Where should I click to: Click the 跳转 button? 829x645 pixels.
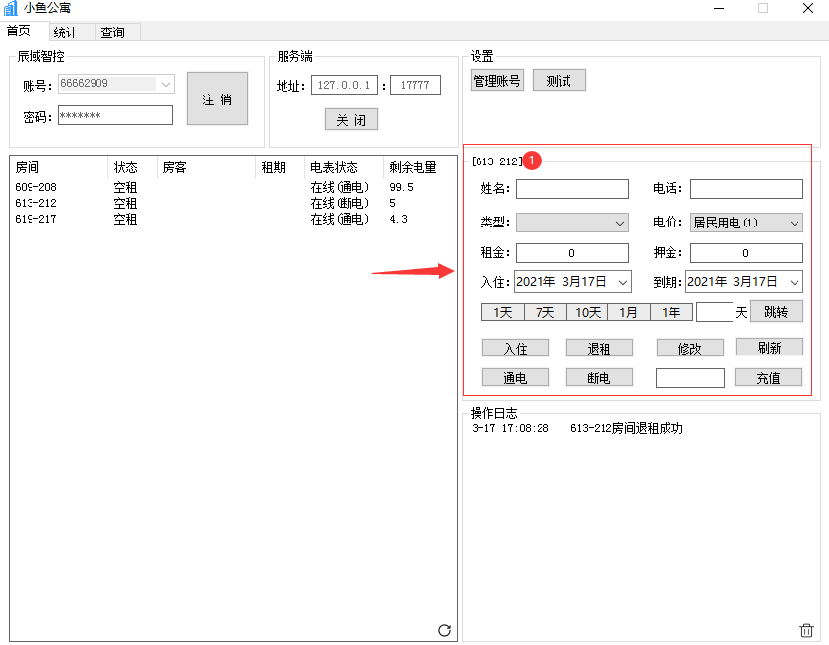point(776,311)
